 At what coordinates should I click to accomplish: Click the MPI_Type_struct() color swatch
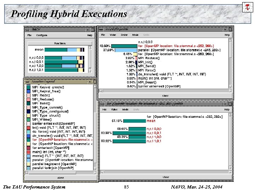coord(28,115)
